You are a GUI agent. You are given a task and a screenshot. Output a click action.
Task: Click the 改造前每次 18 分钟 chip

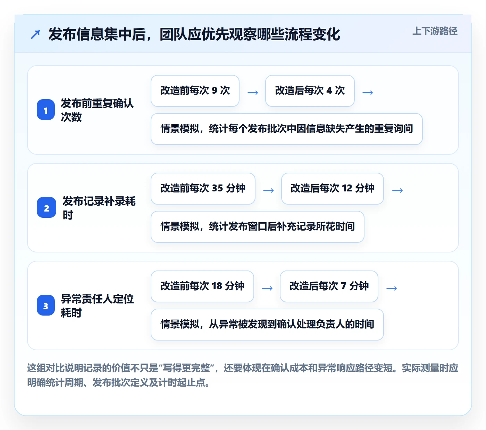(x=202, y=286)
